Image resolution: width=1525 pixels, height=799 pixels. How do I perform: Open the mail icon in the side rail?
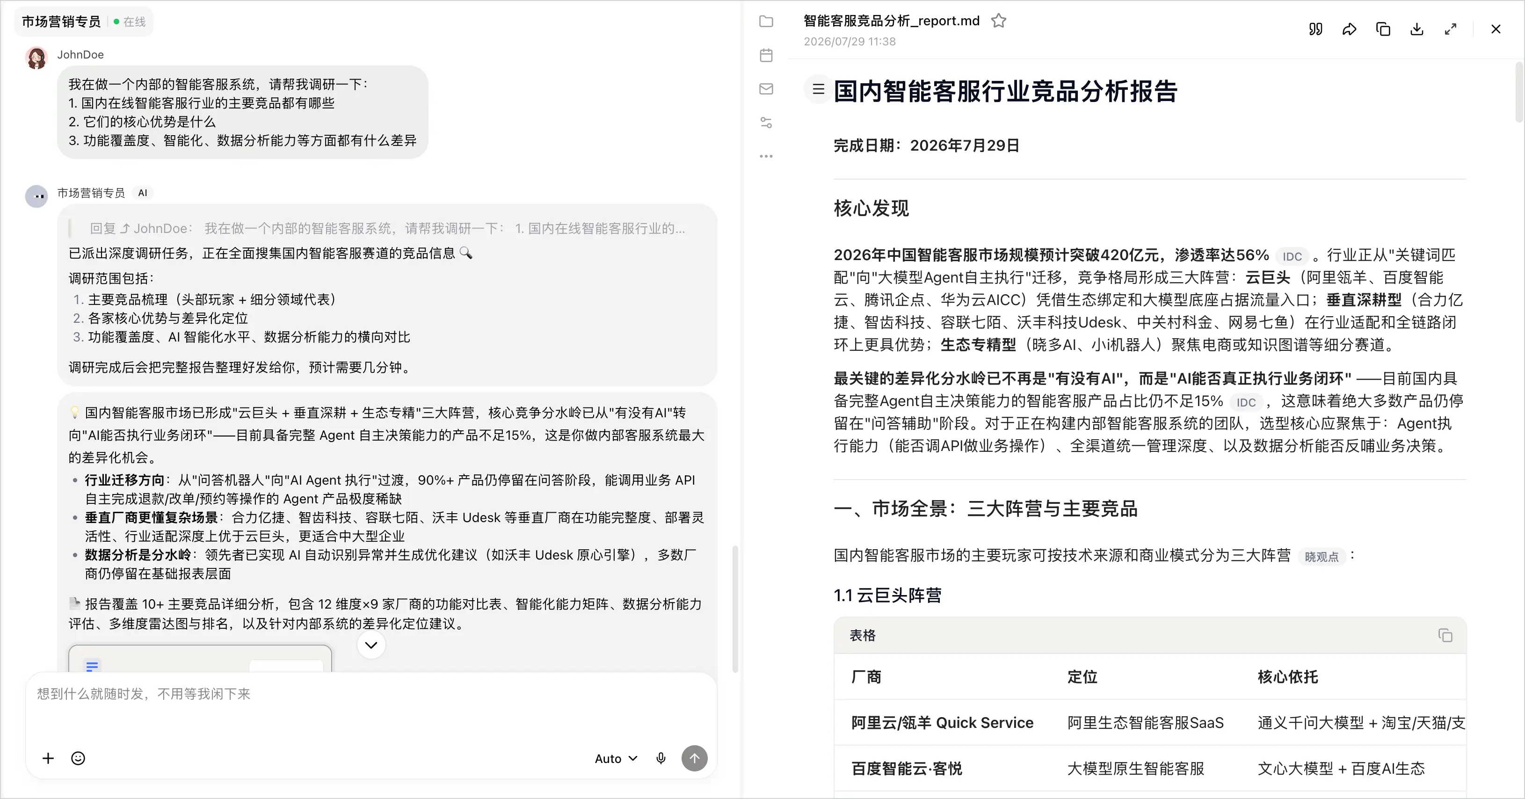point(766,89)
